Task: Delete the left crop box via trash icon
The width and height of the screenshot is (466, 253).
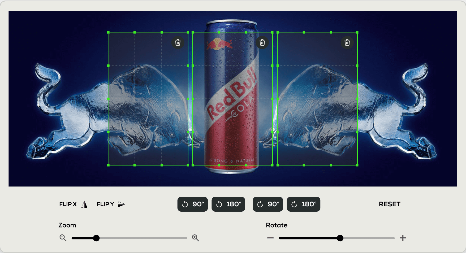Action: click(178, 42)
